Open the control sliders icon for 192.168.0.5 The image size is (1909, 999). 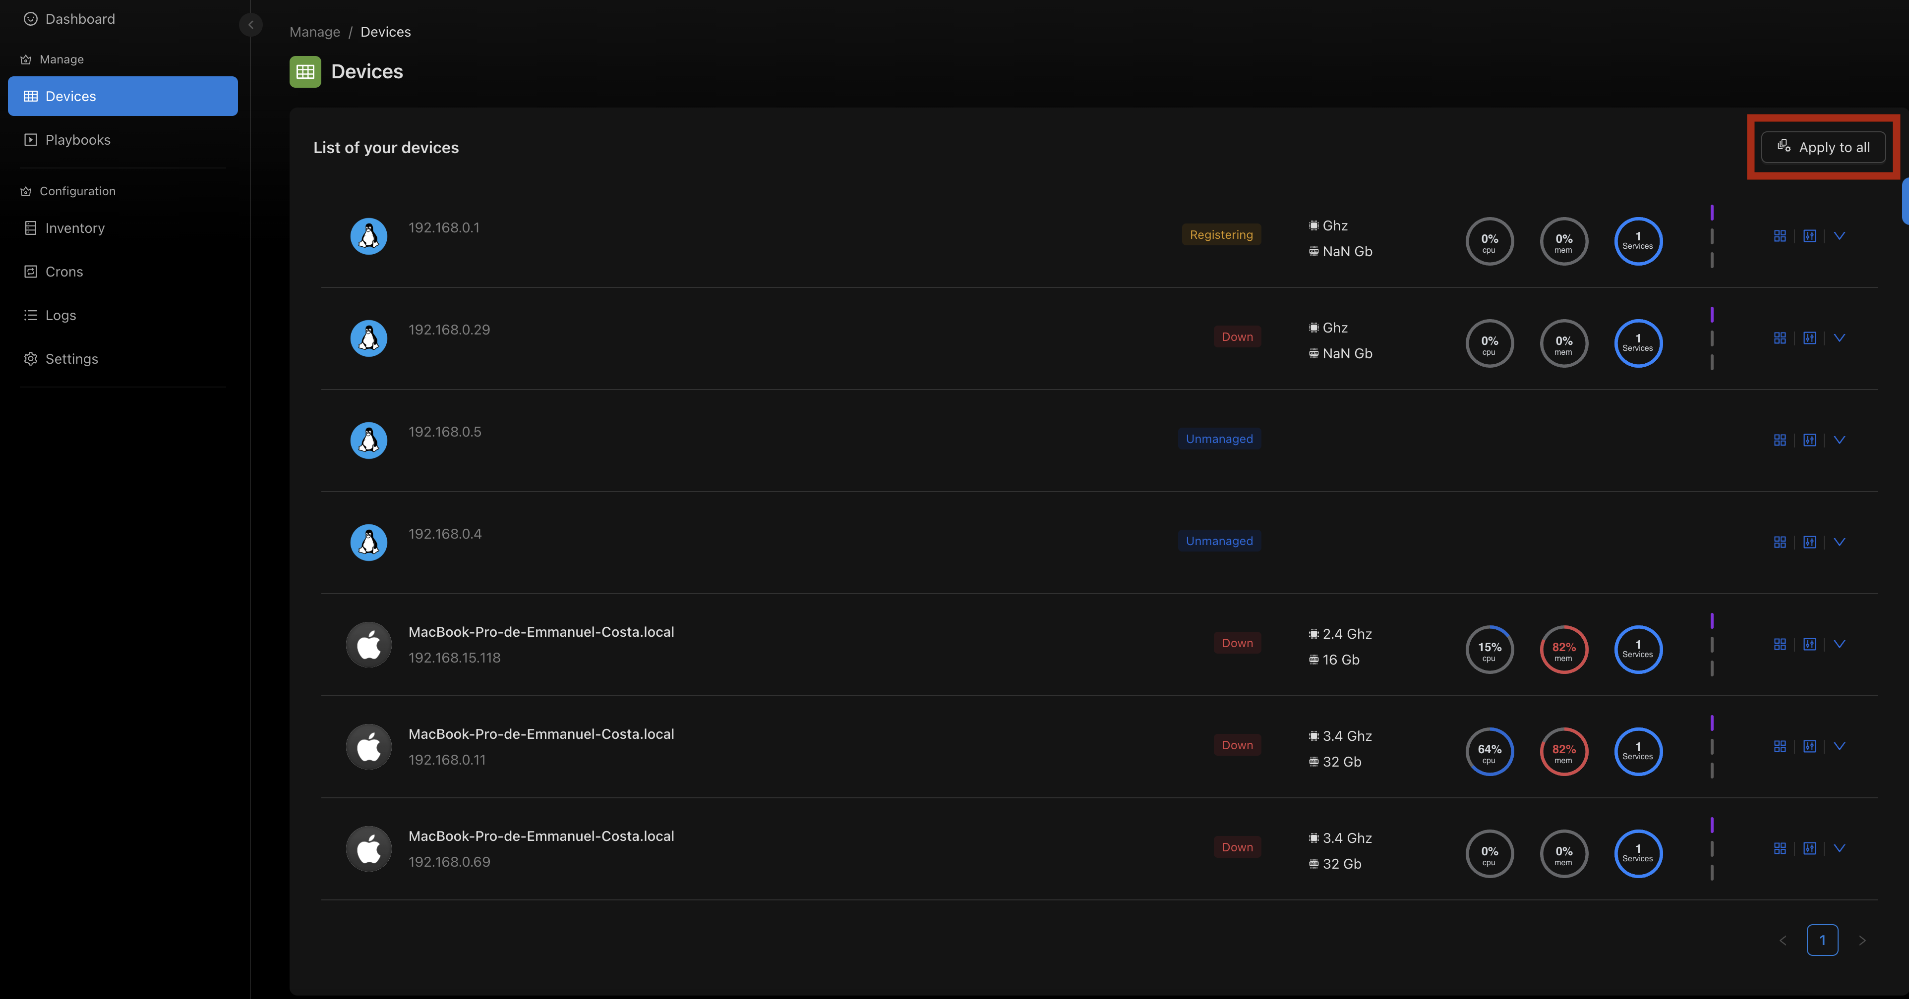click(x=1810, y=441)
